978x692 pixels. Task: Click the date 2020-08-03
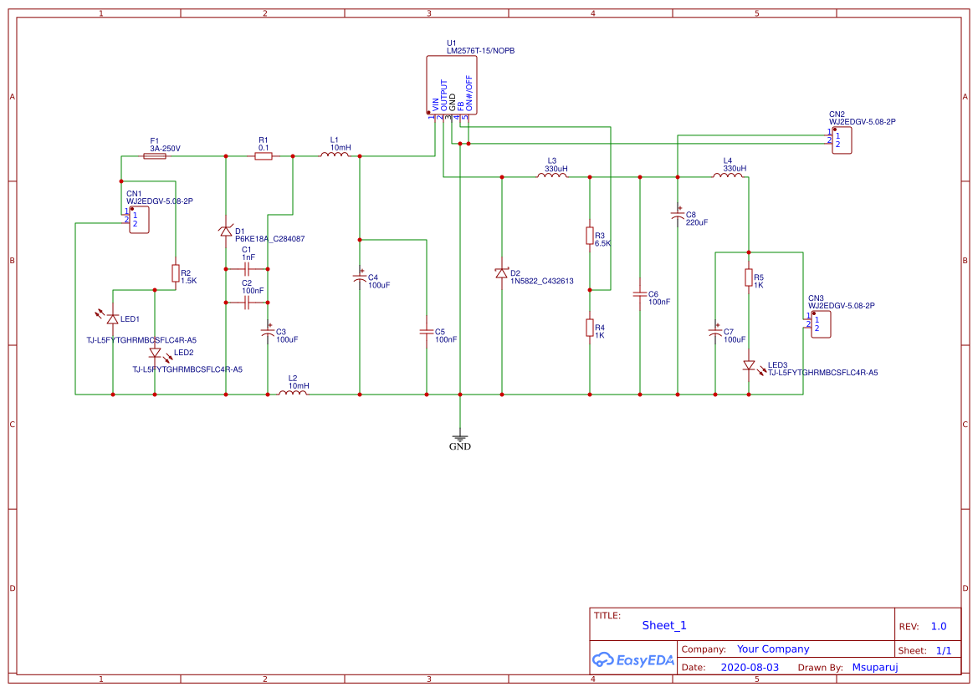pyautogui.click(x=750, y=667)
